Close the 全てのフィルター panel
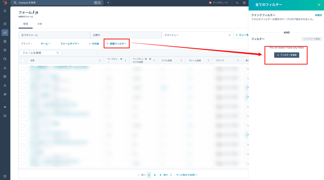The width and height of the screenshot is (324, 180). (x=319, y=5)
